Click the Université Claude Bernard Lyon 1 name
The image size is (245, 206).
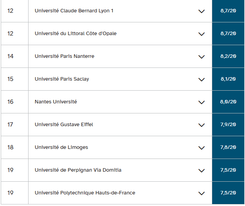[74, 11]
